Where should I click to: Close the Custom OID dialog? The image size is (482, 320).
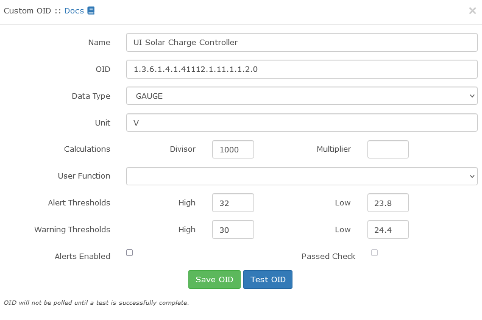tap(472, 11)
